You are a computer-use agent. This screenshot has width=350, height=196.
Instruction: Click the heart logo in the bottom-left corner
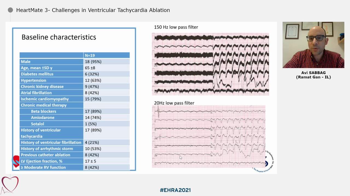(x=10, y=185)
